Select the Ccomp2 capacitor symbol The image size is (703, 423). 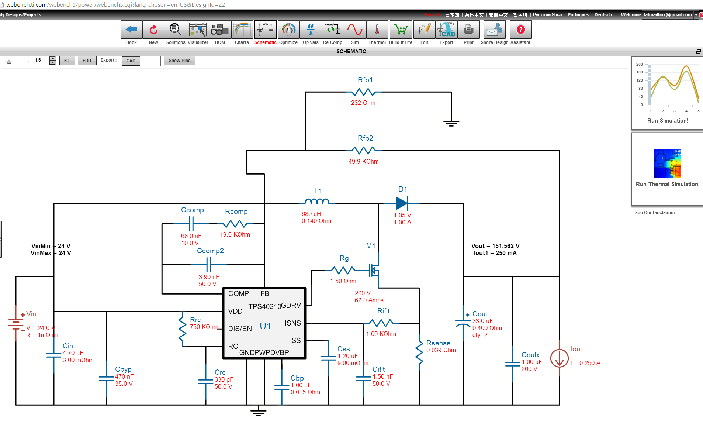[209, 265]
